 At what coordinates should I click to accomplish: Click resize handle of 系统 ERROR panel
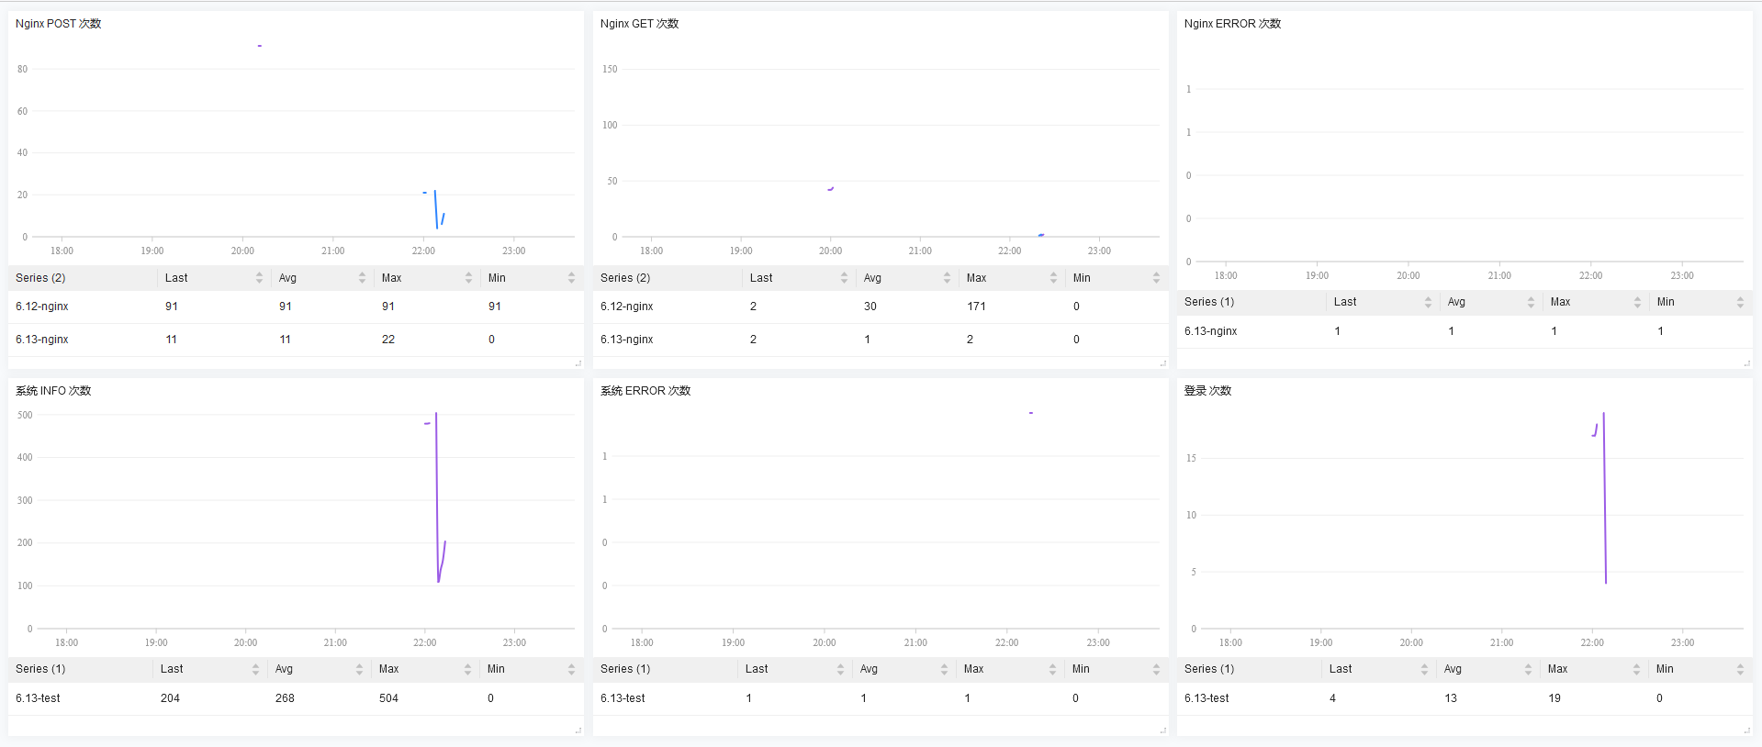[1163, 730]
